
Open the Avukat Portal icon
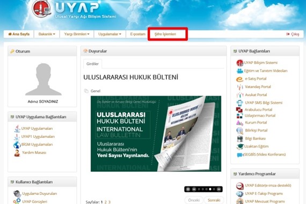click(x=240, y=95)
